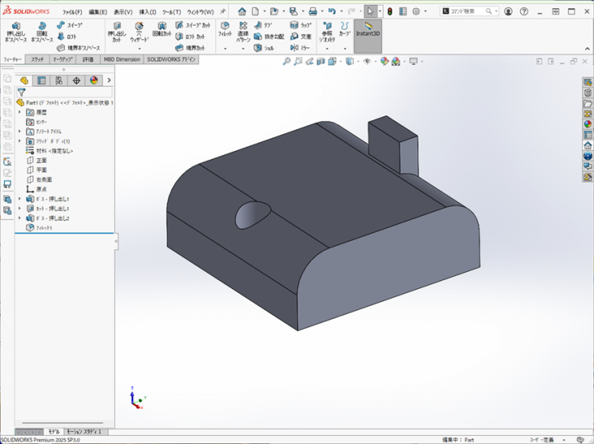Open the DisplayManager color-ball tab in the panel
The width and height of the screenshot is (594, 444).
pyautogui.click(x=93, y=80)
